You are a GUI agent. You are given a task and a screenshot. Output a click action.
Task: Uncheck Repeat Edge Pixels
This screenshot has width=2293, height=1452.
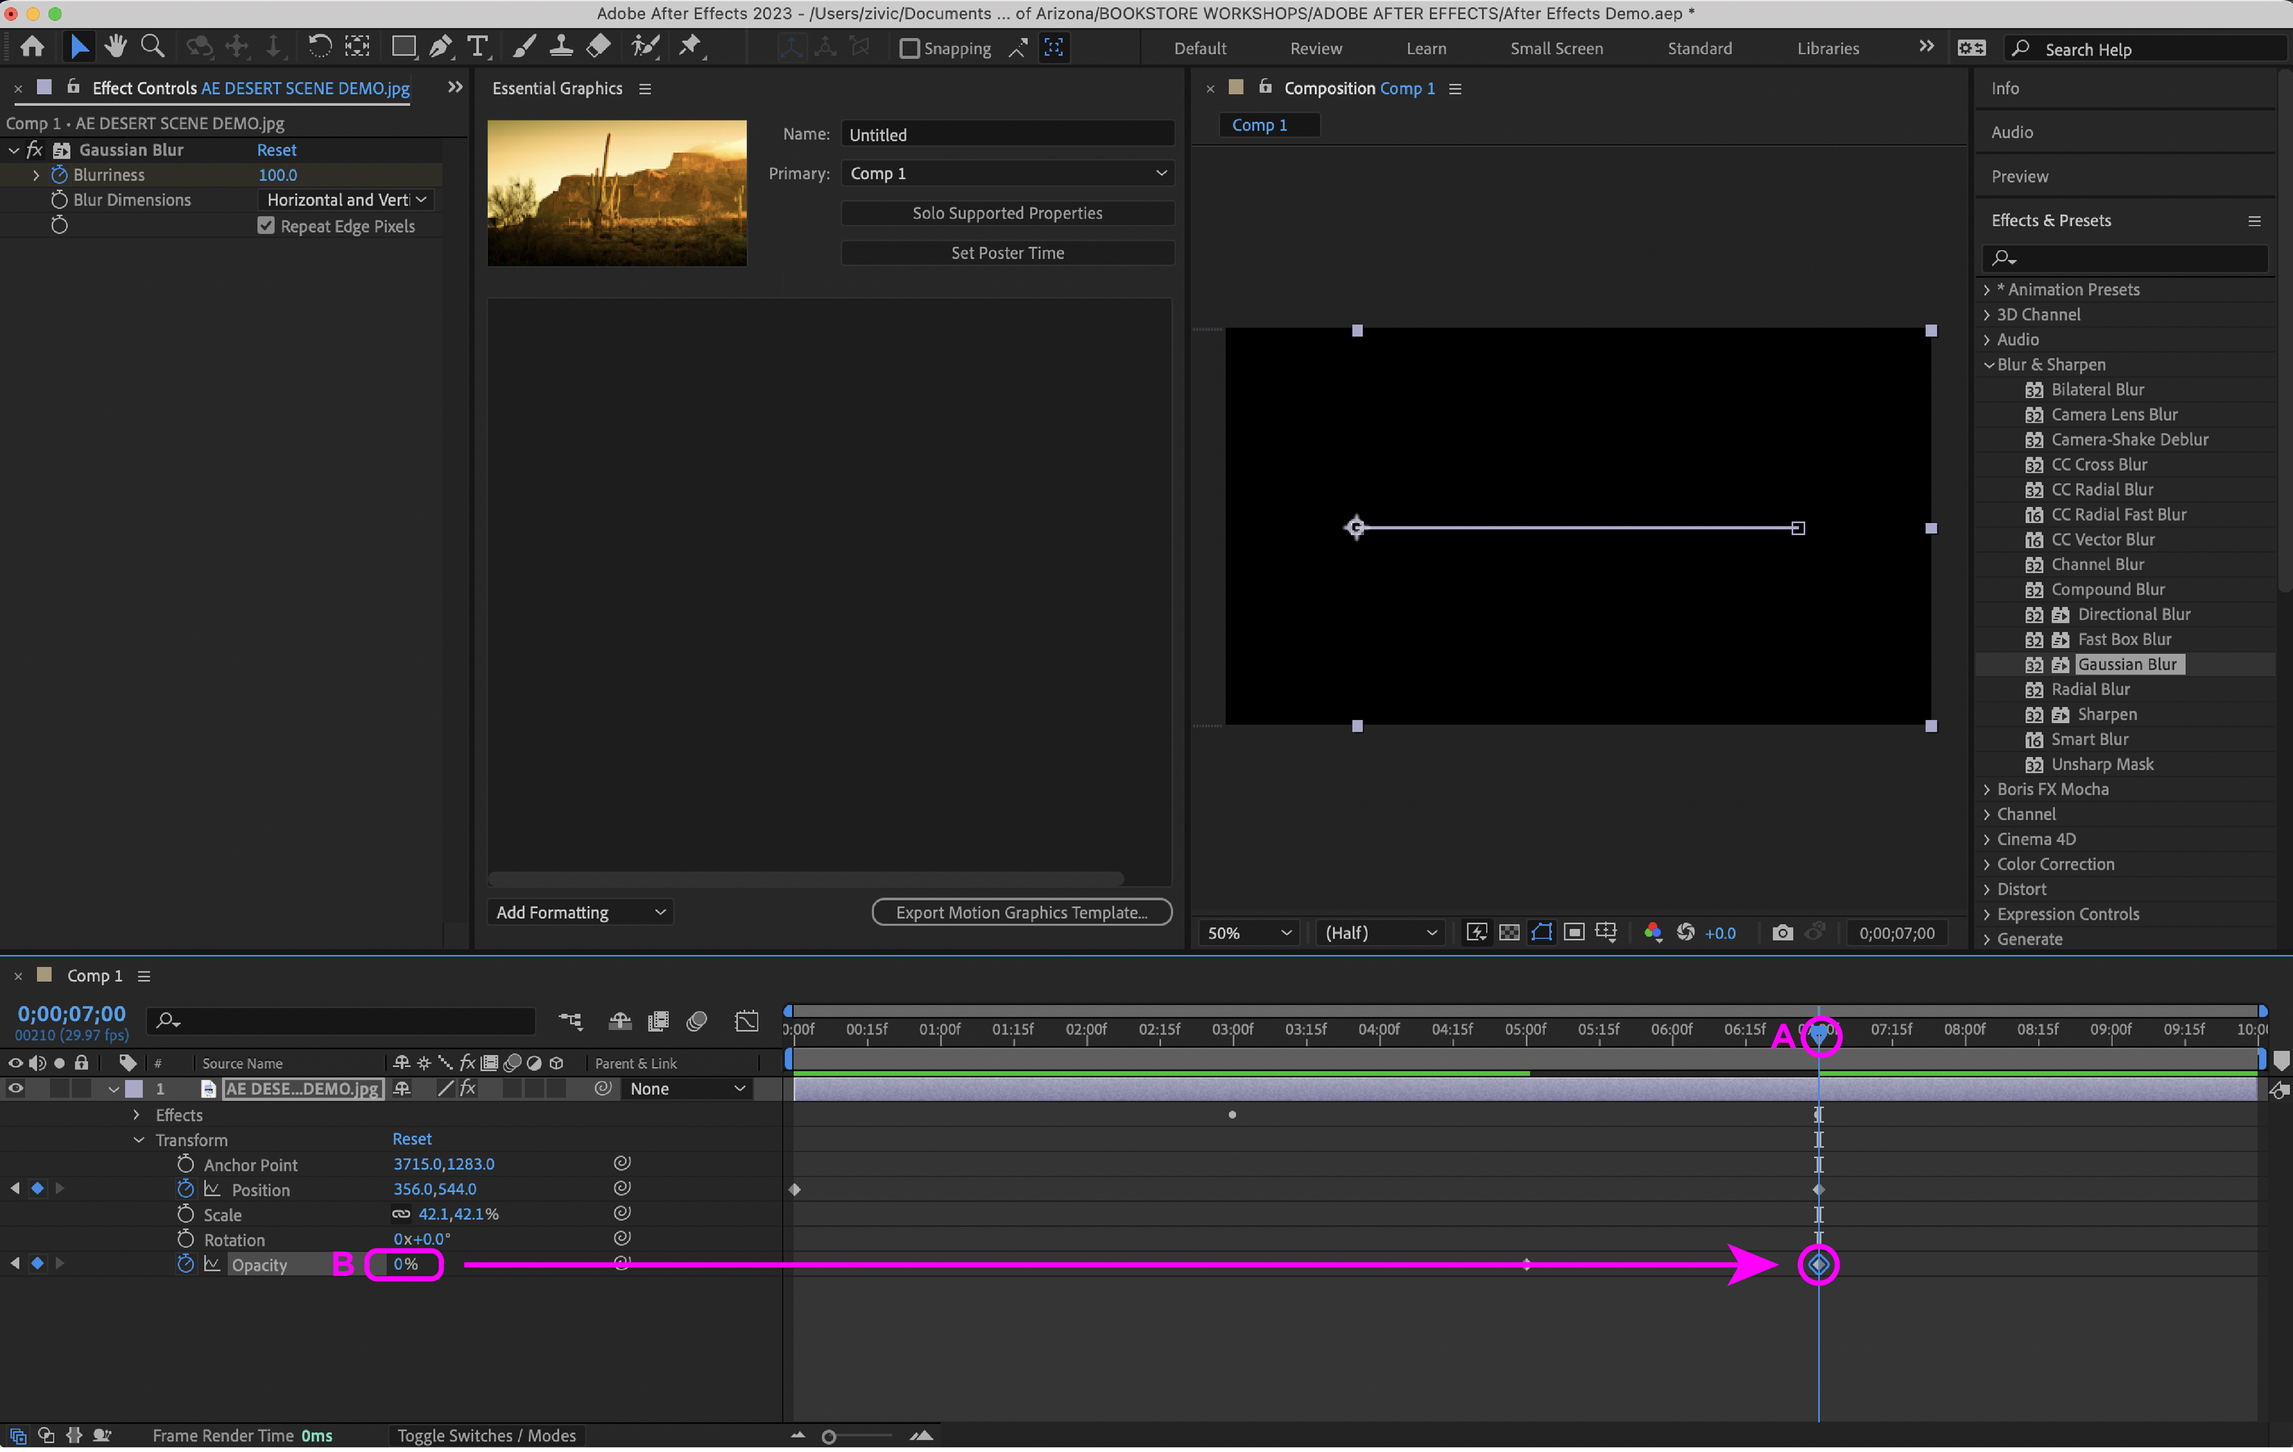[x=265, y=226]
